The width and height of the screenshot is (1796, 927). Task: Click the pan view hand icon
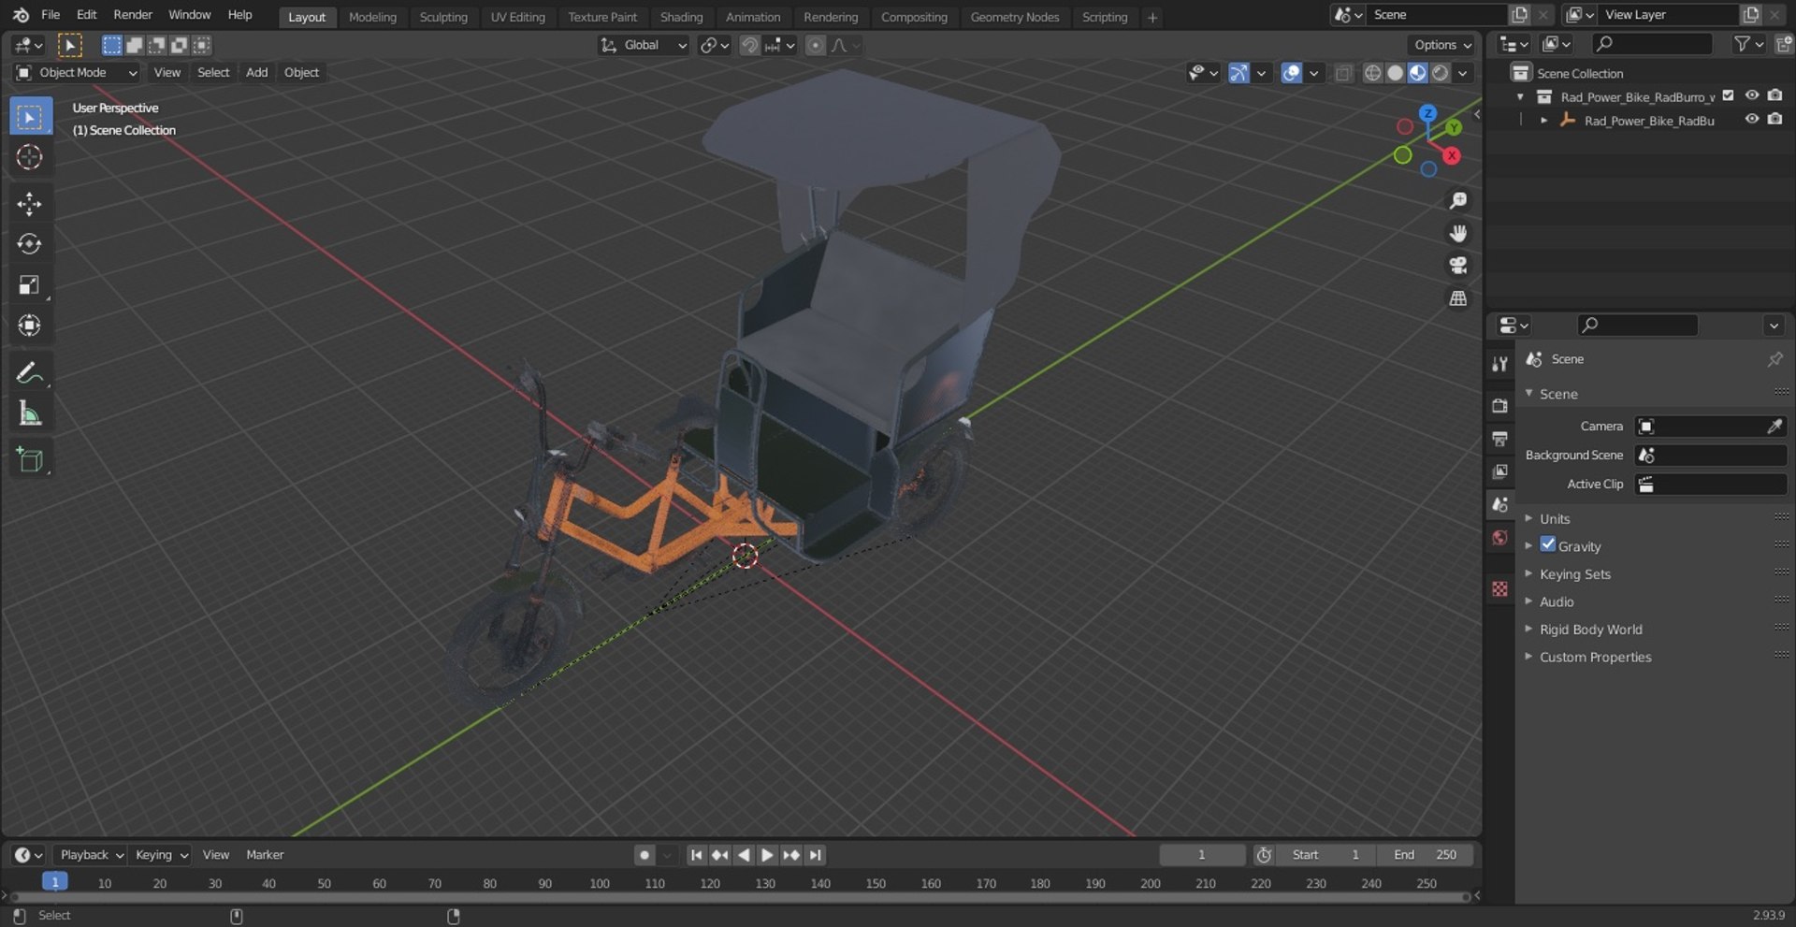coord(1457,233)
